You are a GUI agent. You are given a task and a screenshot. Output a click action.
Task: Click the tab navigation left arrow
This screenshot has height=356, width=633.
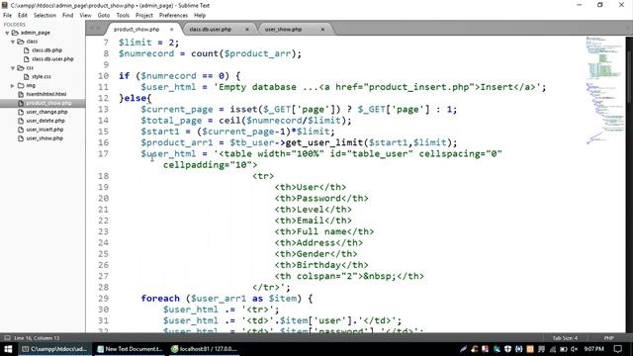[x=91, y=29]
